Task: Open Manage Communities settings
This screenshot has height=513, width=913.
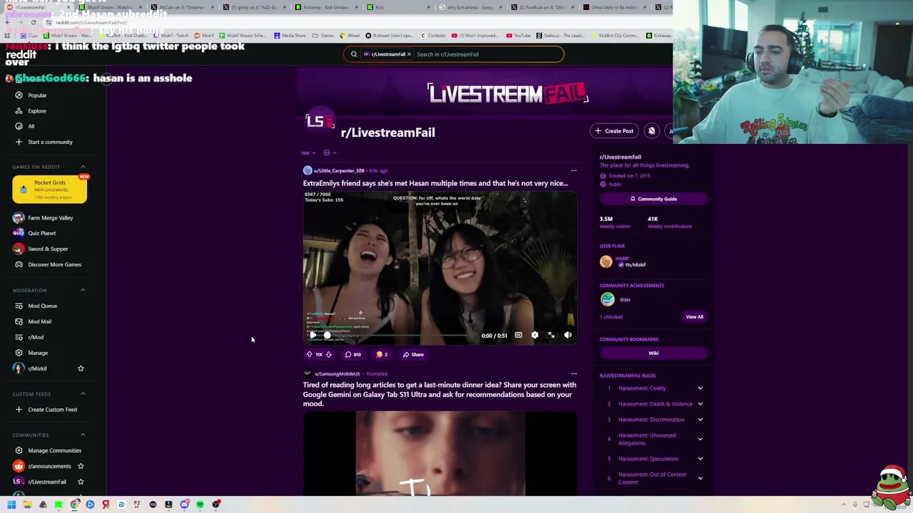Action: click(54, 450)
